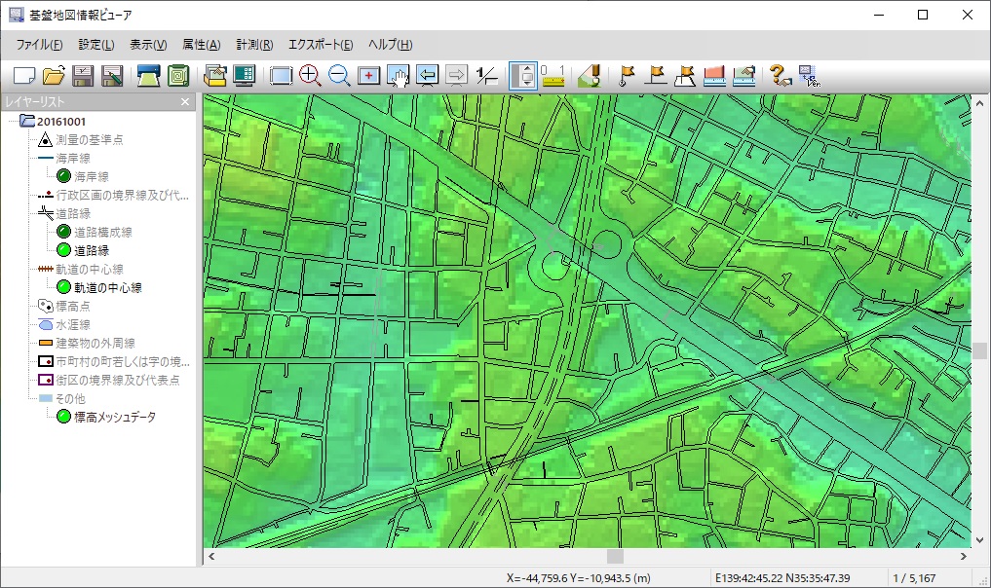The image size is (991, 588).
Task: Click the red map export icon
Action: (714, 76)
